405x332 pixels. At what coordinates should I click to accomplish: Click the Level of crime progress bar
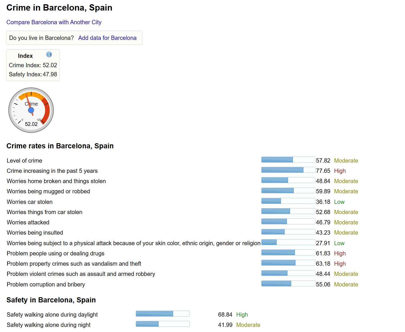click(288, 159)
